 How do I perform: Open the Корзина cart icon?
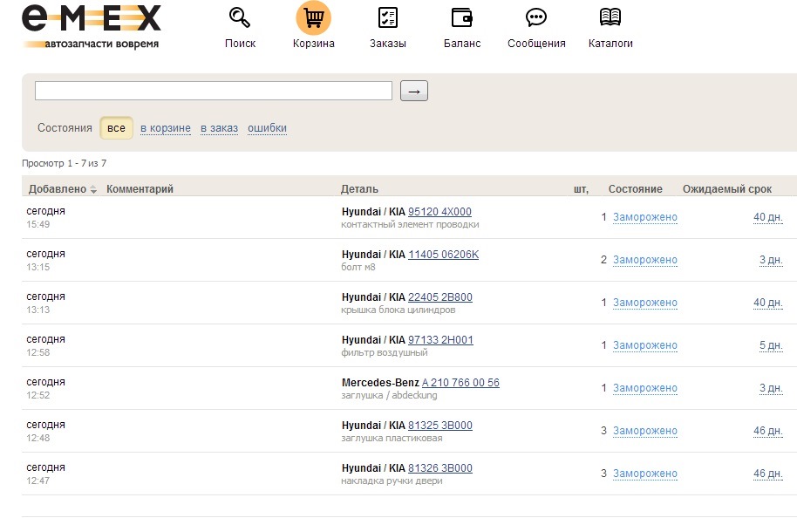coord(314,17)
